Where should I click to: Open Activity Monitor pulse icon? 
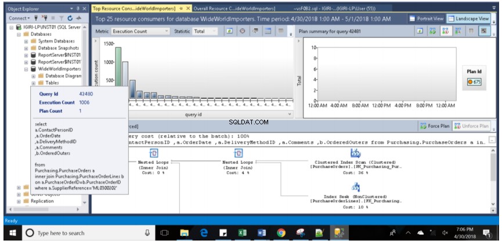click(x=78, y=19)
